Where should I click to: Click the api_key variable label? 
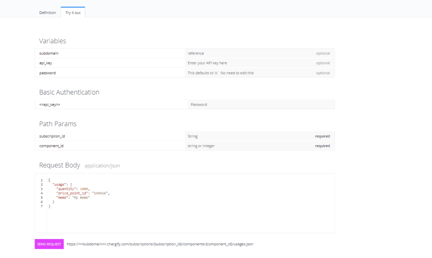point(46,63)
